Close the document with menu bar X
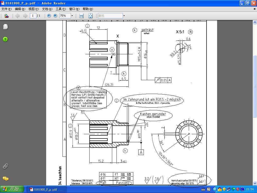 (x=254, y=9)
